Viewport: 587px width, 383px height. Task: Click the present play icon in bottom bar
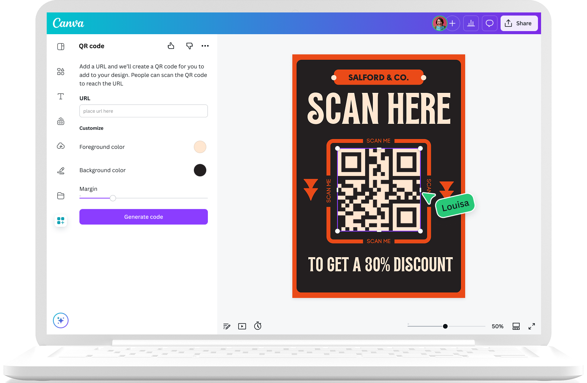[242, 326]
